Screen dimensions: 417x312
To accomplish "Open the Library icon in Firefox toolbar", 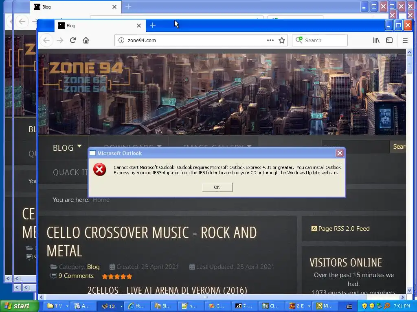I will click(376, 40).
